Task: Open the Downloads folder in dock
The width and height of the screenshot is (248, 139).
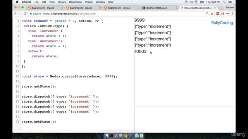Action: [x=137, y=136]
